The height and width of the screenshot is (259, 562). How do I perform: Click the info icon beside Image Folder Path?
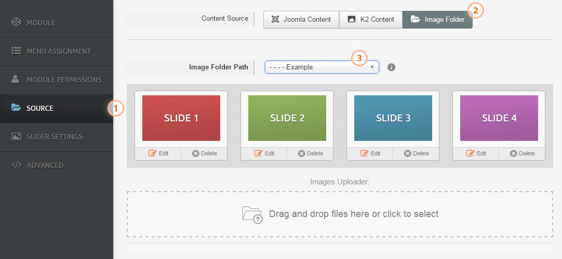point(392,67)
